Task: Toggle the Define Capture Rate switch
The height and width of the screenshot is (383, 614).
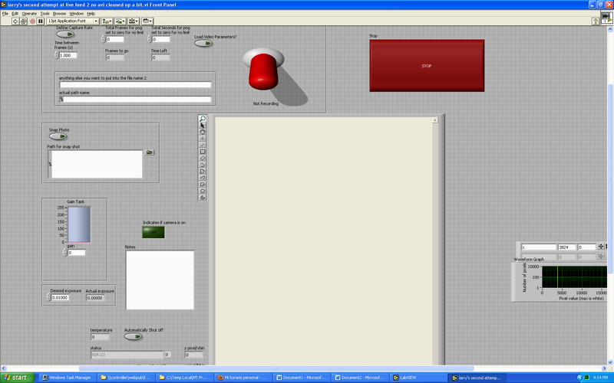Action: 65,34
